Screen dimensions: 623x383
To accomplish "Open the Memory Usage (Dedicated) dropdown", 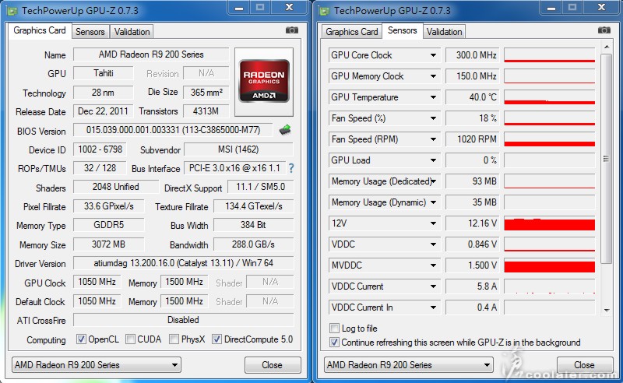I will (433, 181).
